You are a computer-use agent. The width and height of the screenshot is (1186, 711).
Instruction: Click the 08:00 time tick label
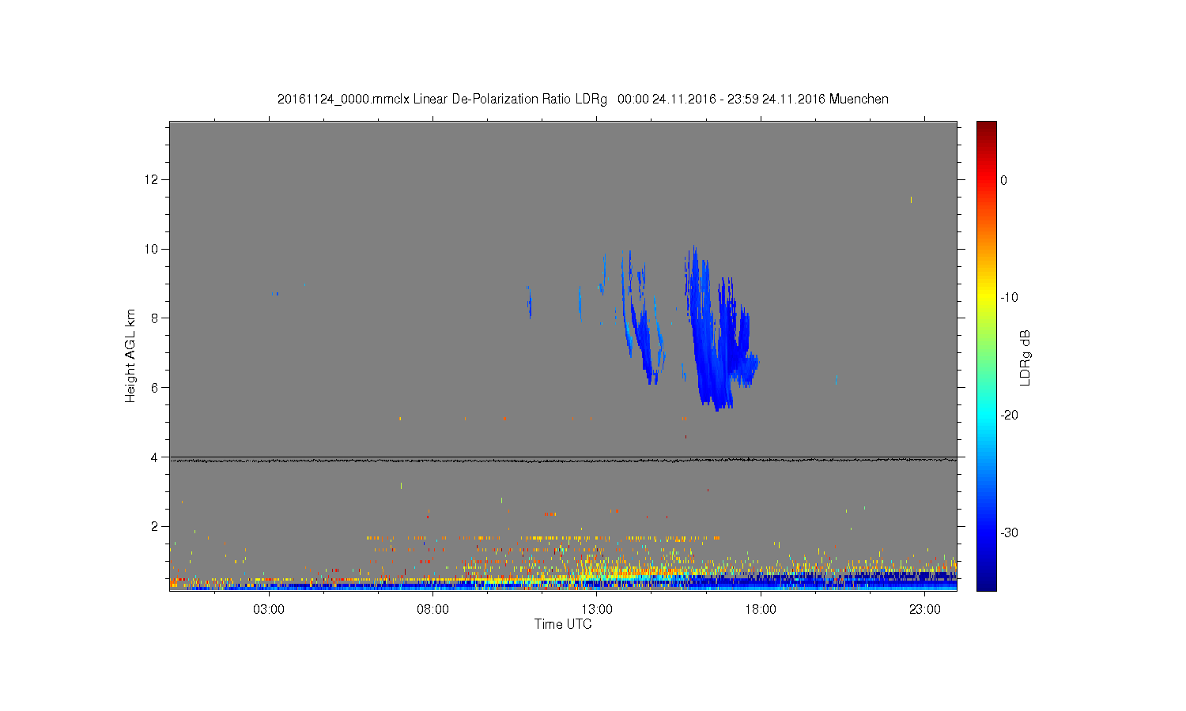tap(433, 610)
